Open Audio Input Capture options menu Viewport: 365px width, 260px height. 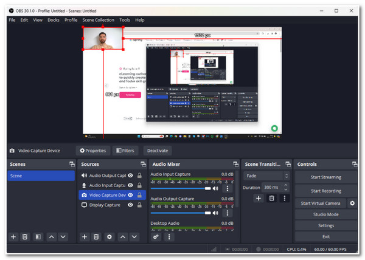point(227,188)
